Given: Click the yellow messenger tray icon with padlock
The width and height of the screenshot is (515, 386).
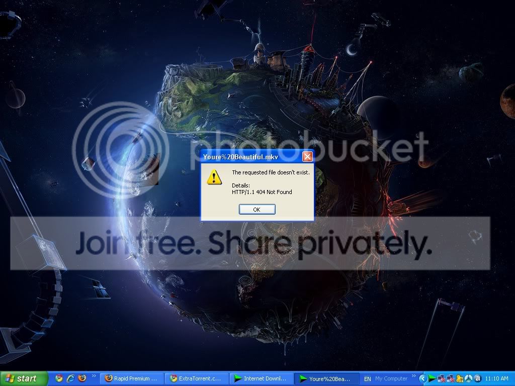Looking at the screenshot, I should pyautogui.click(x=460, y=379).
